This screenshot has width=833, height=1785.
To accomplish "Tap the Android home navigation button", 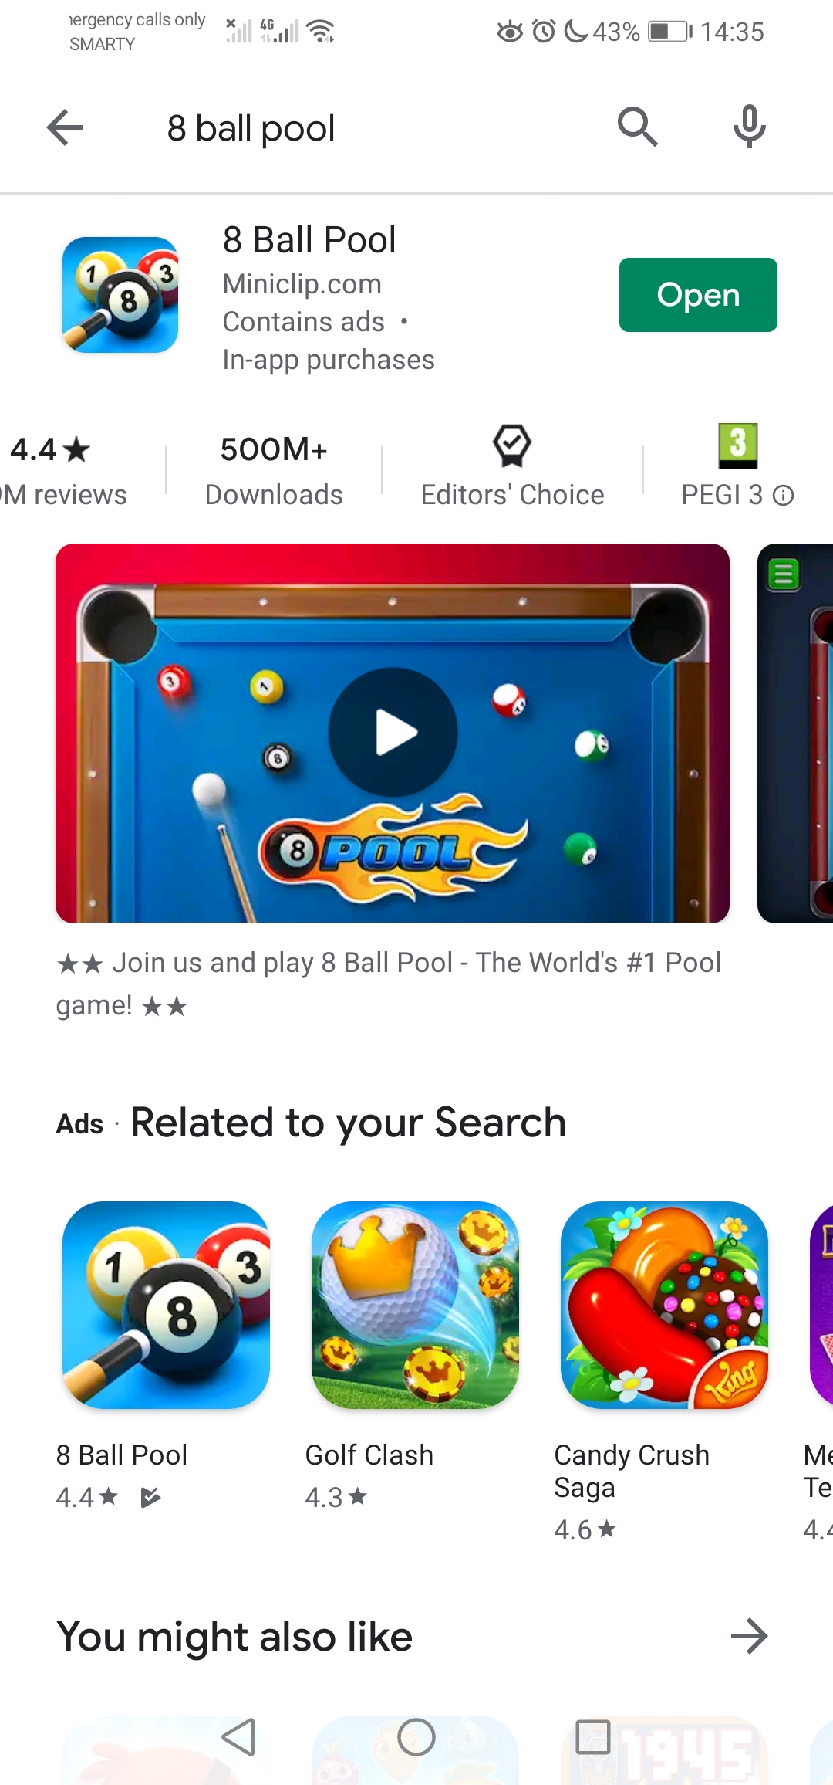I will tap(416, 1738).
